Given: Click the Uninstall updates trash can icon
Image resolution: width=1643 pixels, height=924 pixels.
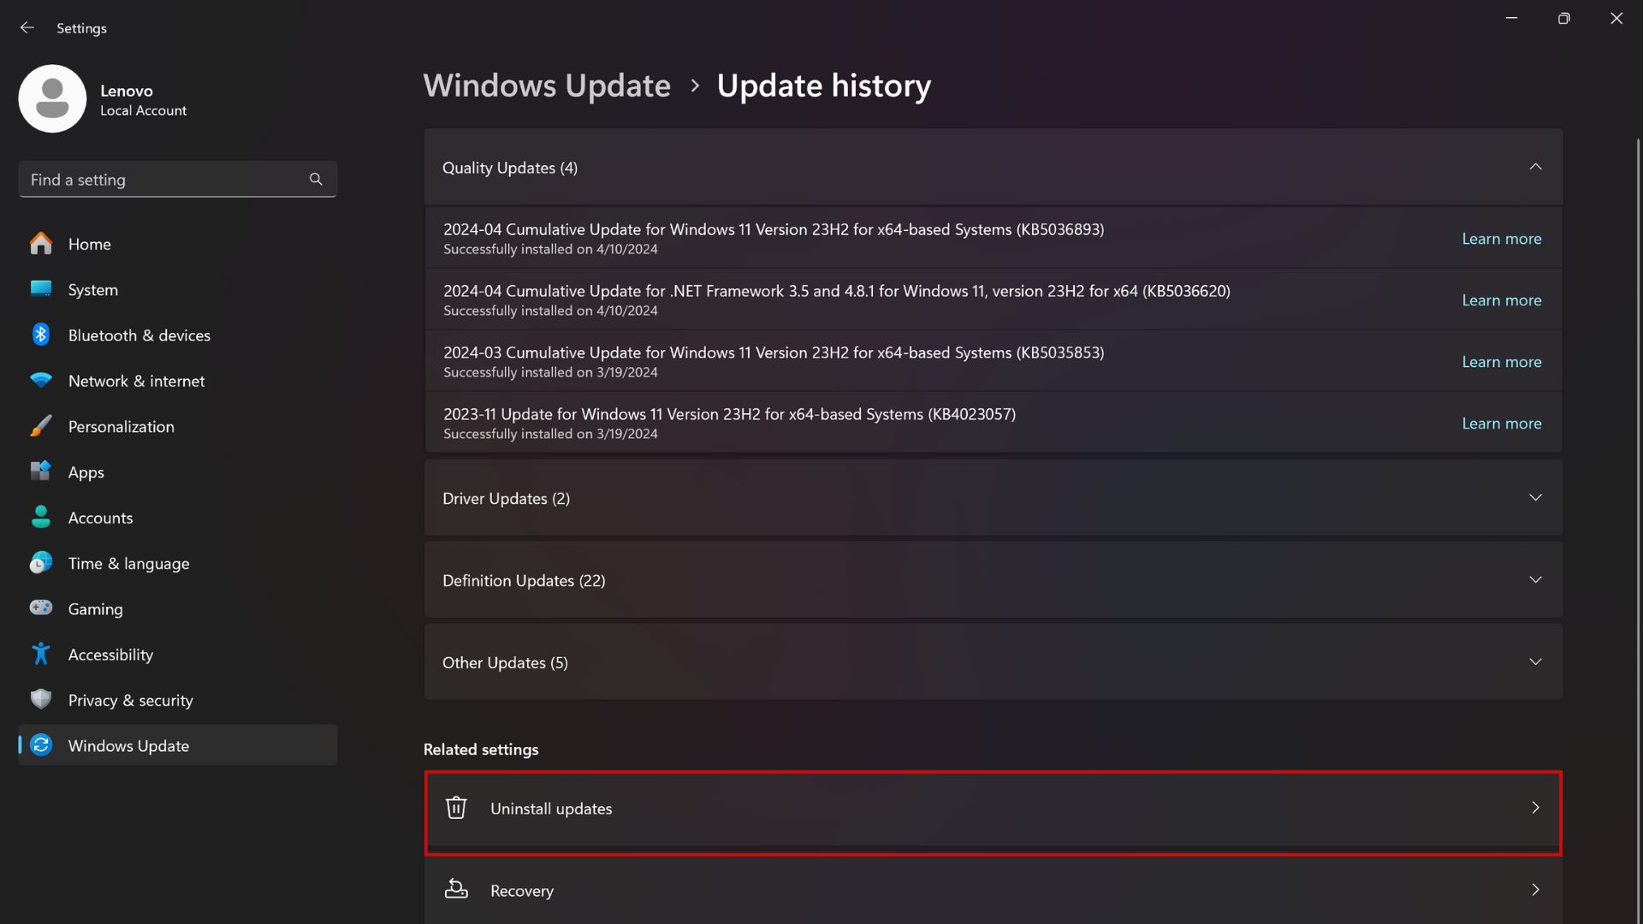Looking at the screenshot, I should click(456, 808).
